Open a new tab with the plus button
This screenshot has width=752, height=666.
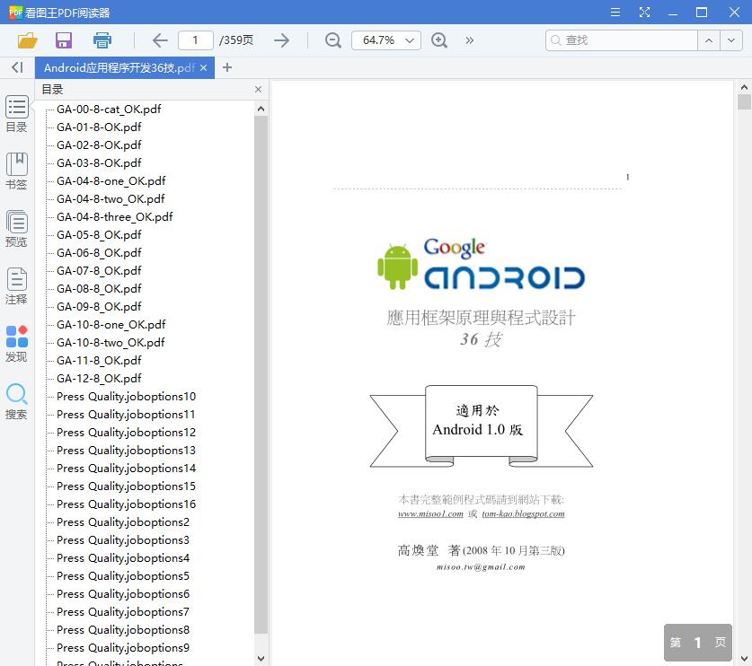(x=225, y=66)
